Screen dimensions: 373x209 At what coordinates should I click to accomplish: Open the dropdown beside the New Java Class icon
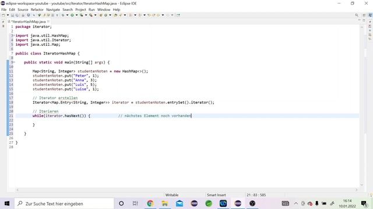coord(110,15)
